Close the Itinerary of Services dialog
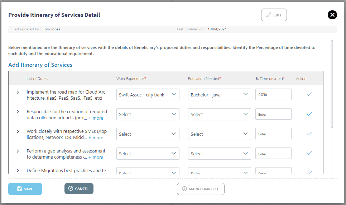This screenshot has width=346, height=205. (x=332, y=15)
